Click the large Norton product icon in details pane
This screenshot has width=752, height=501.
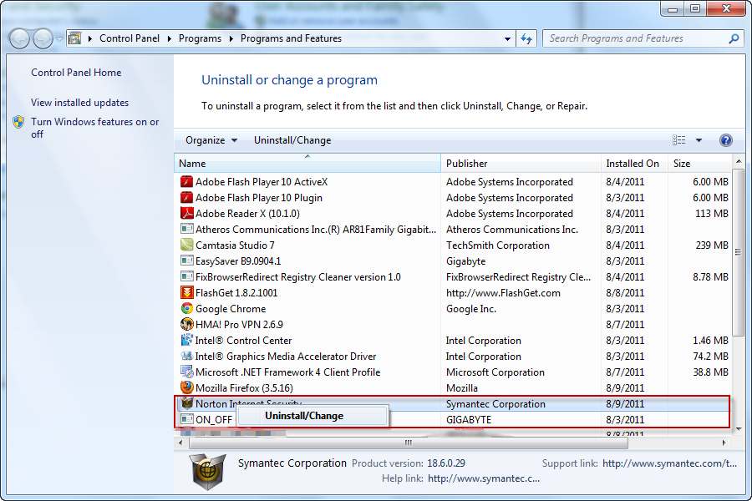coord(207,472)
